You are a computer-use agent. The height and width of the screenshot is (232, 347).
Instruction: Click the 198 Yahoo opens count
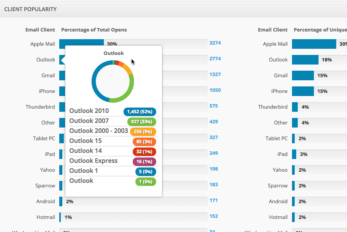(214, 169)
